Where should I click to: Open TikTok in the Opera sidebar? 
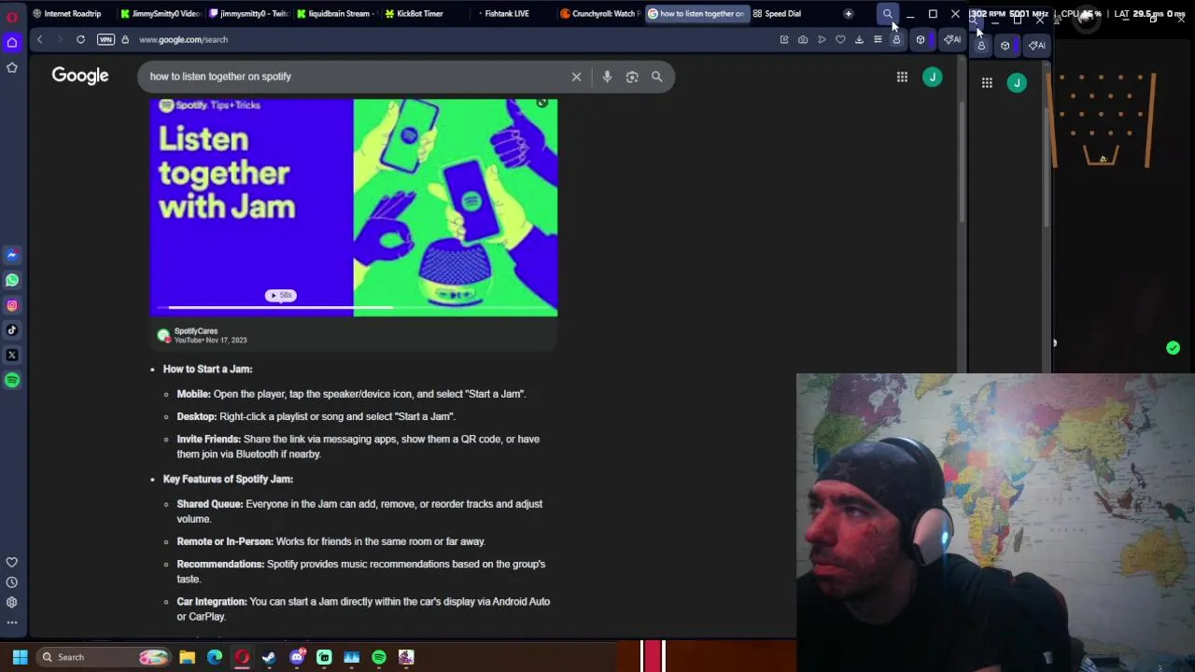point(12,329)
